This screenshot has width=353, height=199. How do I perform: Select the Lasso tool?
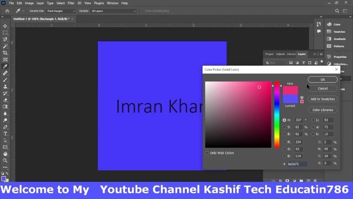tap(5, 39)
